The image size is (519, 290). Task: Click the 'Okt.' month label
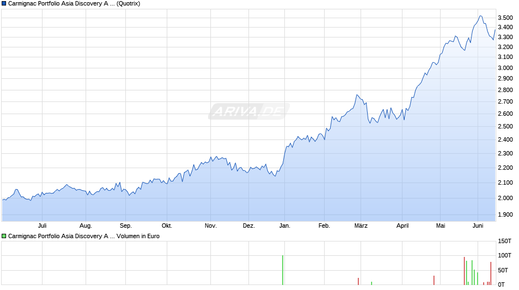pos(167,225)
